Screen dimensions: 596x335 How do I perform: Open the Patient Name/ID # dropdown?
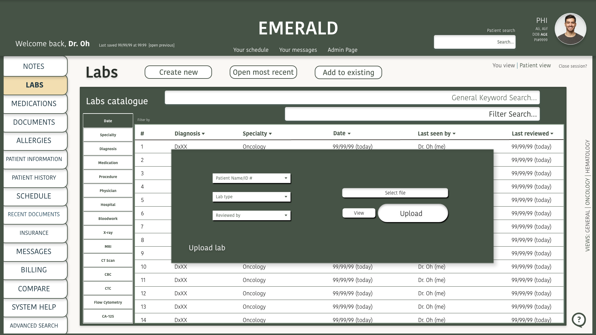coord(251,178)
